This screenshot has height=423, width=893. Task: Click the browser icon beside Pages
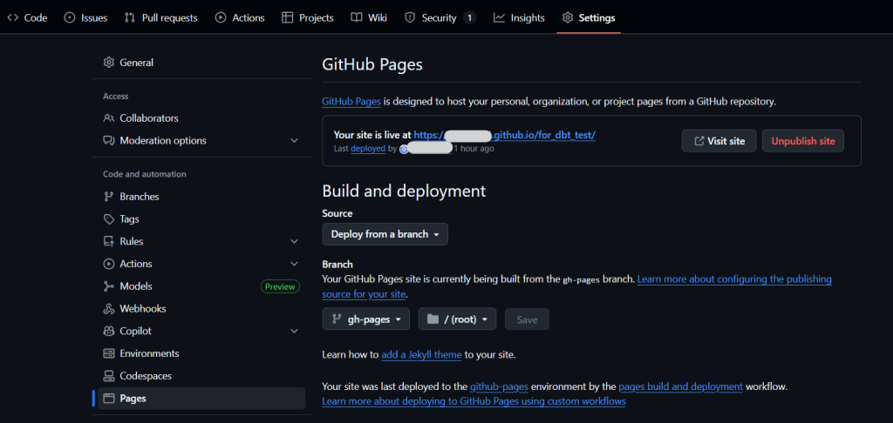(109, 399)
